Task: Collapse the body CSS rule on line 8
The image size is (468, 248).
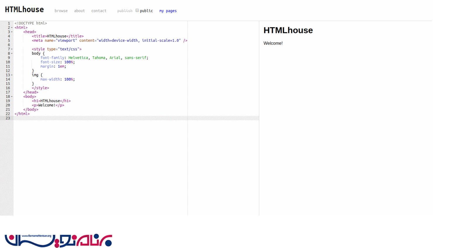Action: [12, 54]
